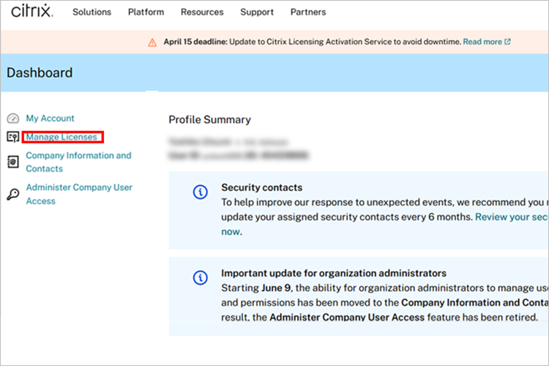
Task: Follow the Read more deadline link
Action: [x=482, y=42]
